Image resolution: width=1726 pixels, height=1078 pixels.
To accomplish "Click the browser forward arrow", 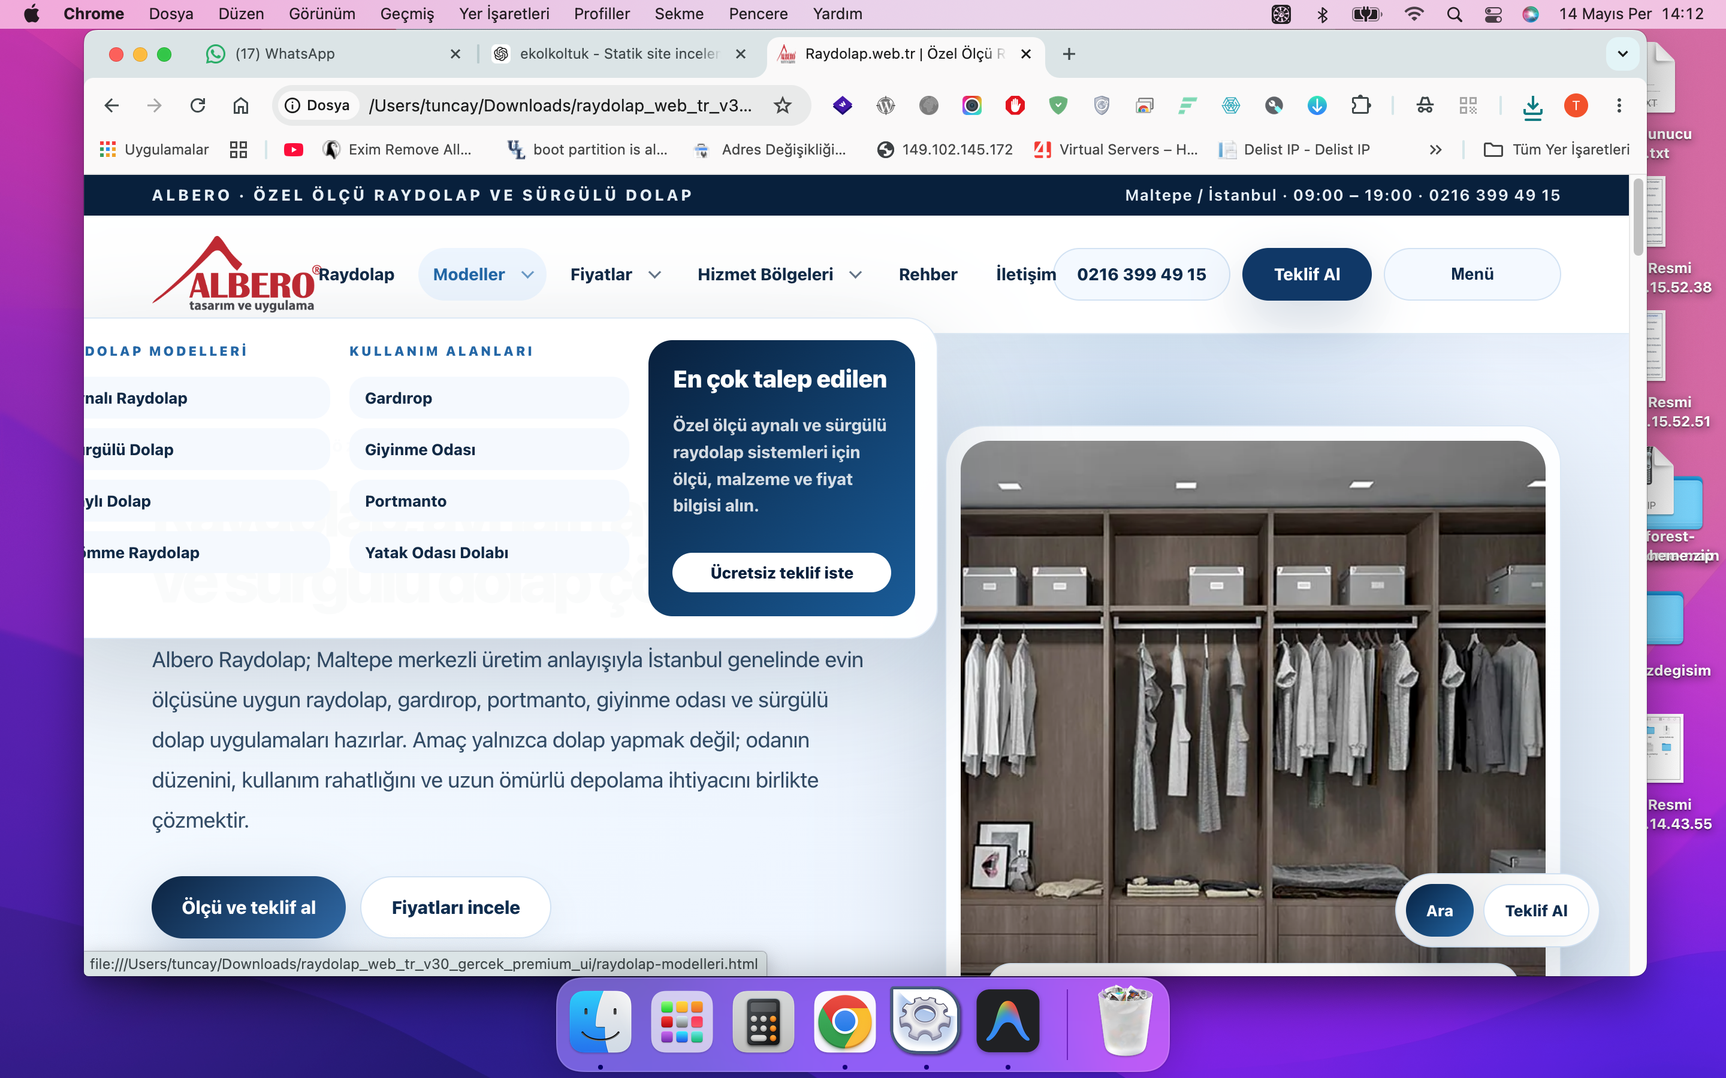I will click(x=154, y=105).
